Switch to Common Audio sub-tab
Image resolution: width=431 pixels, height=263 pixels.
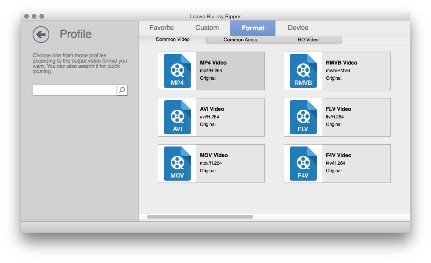pyautogui.click(x=240, y=39)
